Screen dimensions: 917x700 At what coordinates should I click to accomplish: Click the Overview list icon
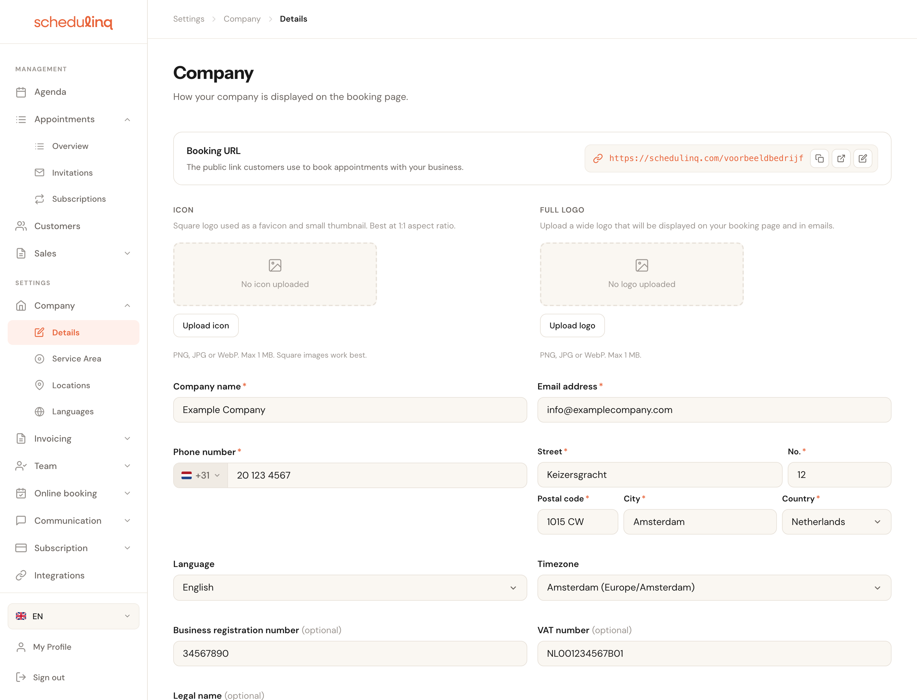[39, 146]
